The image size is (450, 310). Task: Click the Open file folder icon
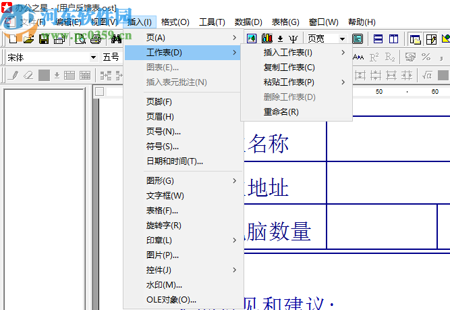(x=28, y=38)
